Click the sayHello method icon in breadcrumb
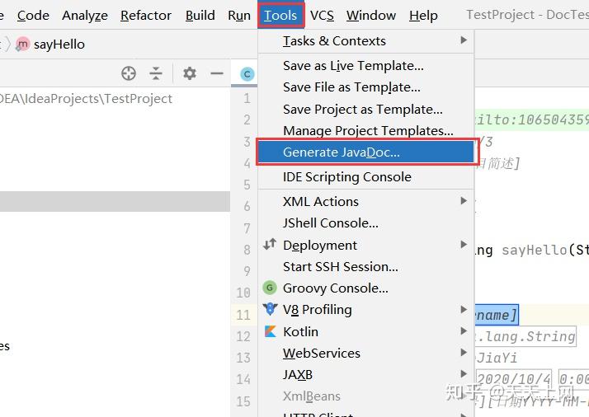The height and width of the screenshot is (417, 589). click(22, 44)
